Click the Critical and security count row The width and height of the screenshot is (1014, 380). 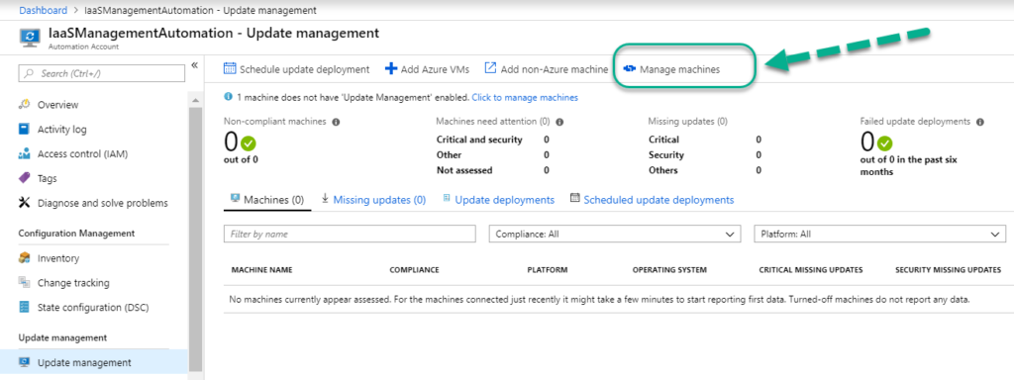pos(493,140)
